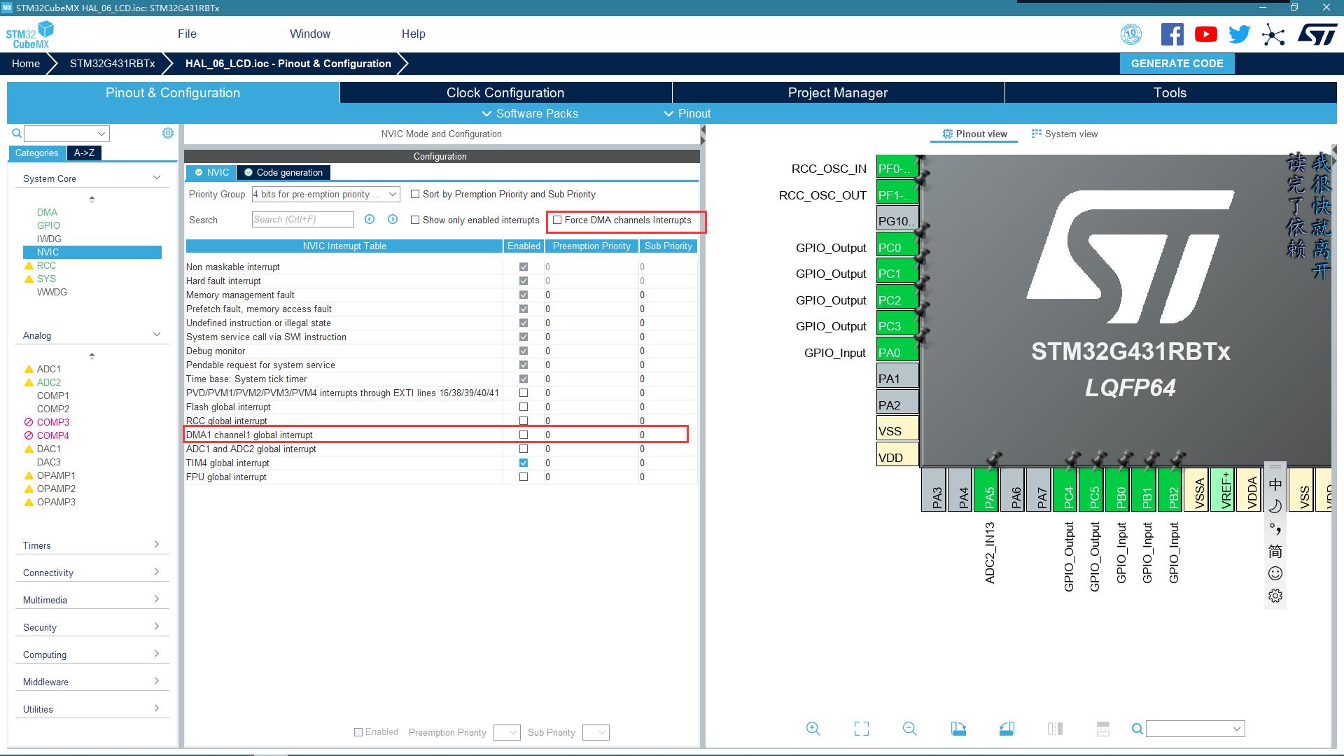Enable the RCC global interrupt checkbox
This screenshot has height=756, width=1344.
tap(524, 421)
